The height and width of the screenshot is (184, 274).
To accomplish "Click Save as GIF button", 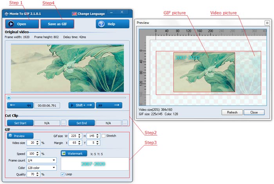I will tap(57, 24).
